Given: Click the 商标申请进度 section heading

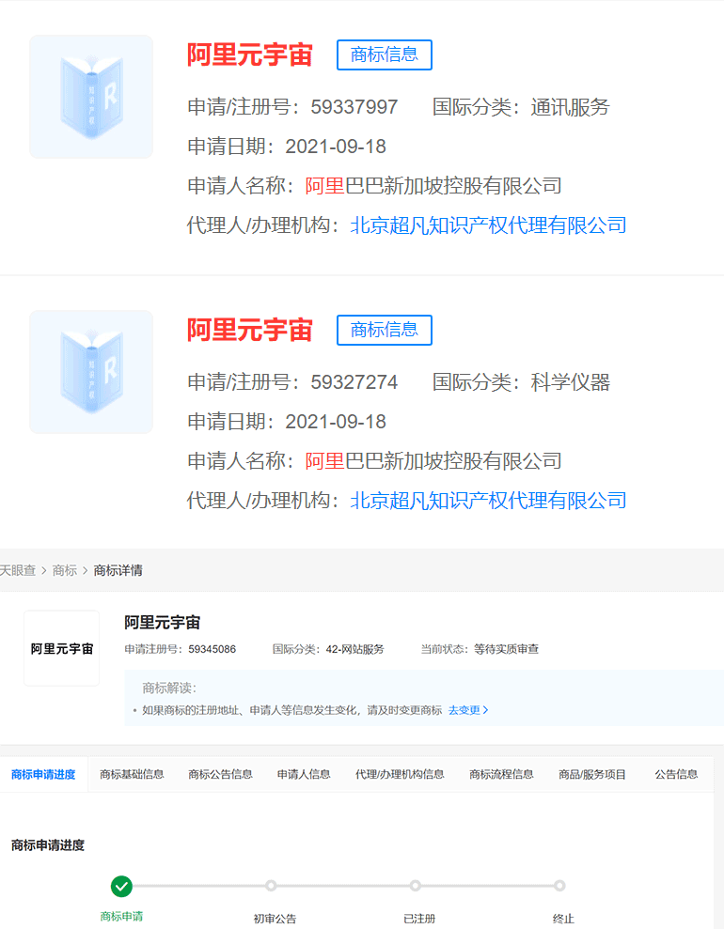Looking at the screenshot, I should (48, 845).
